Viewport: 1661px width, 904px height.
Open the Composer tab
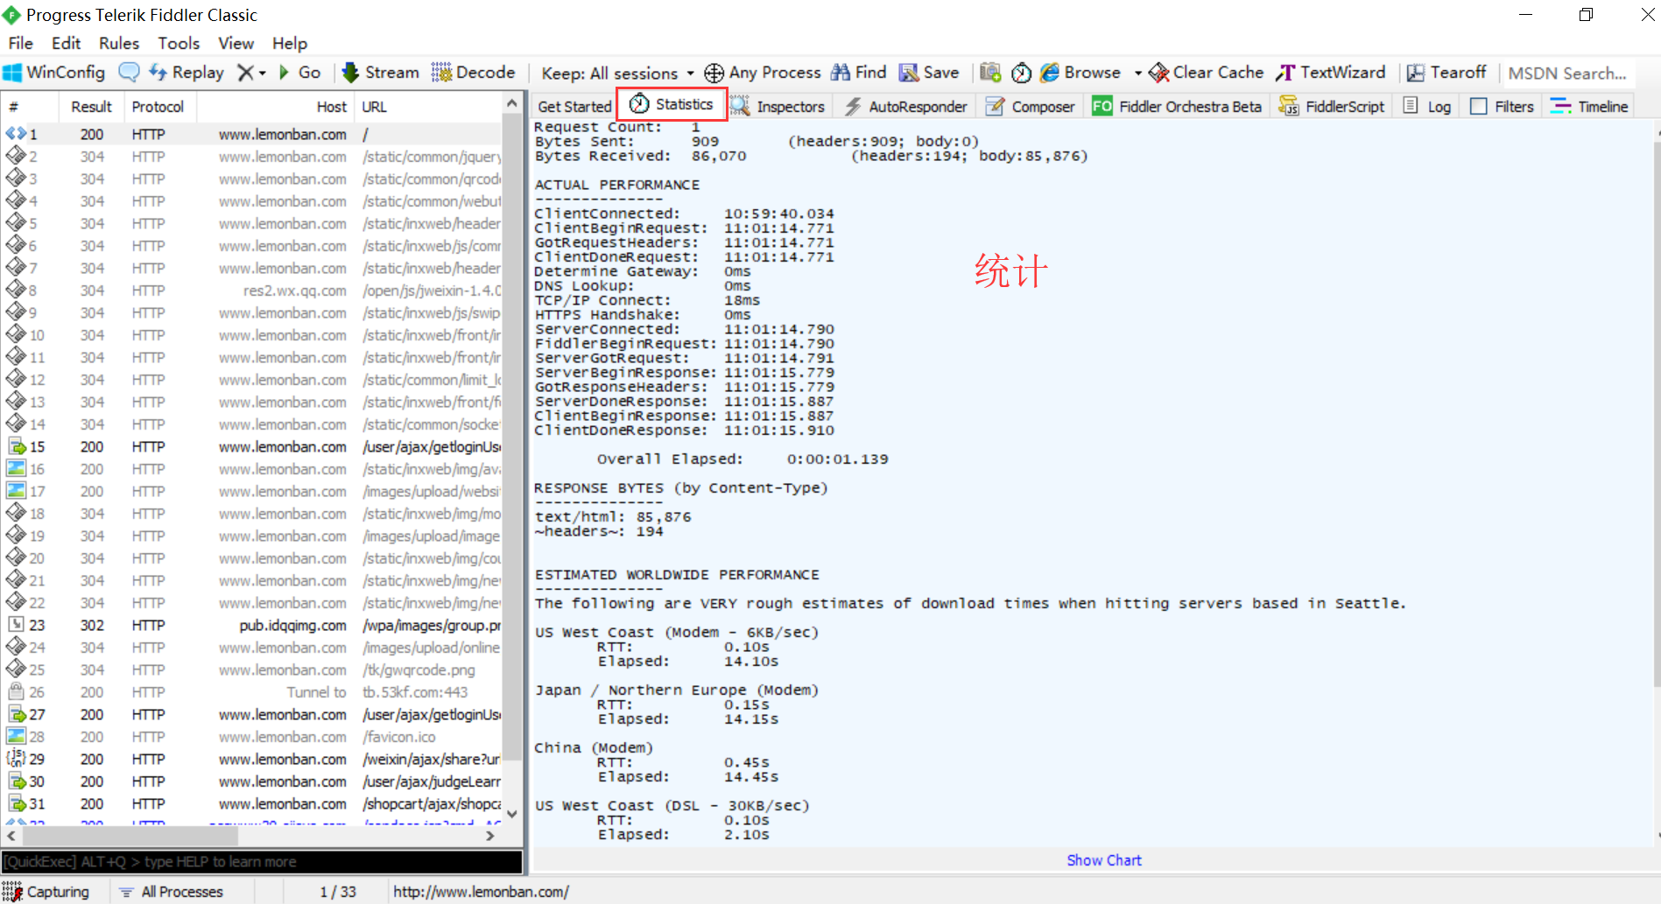pyautogui.click(x=1031, y=107)
